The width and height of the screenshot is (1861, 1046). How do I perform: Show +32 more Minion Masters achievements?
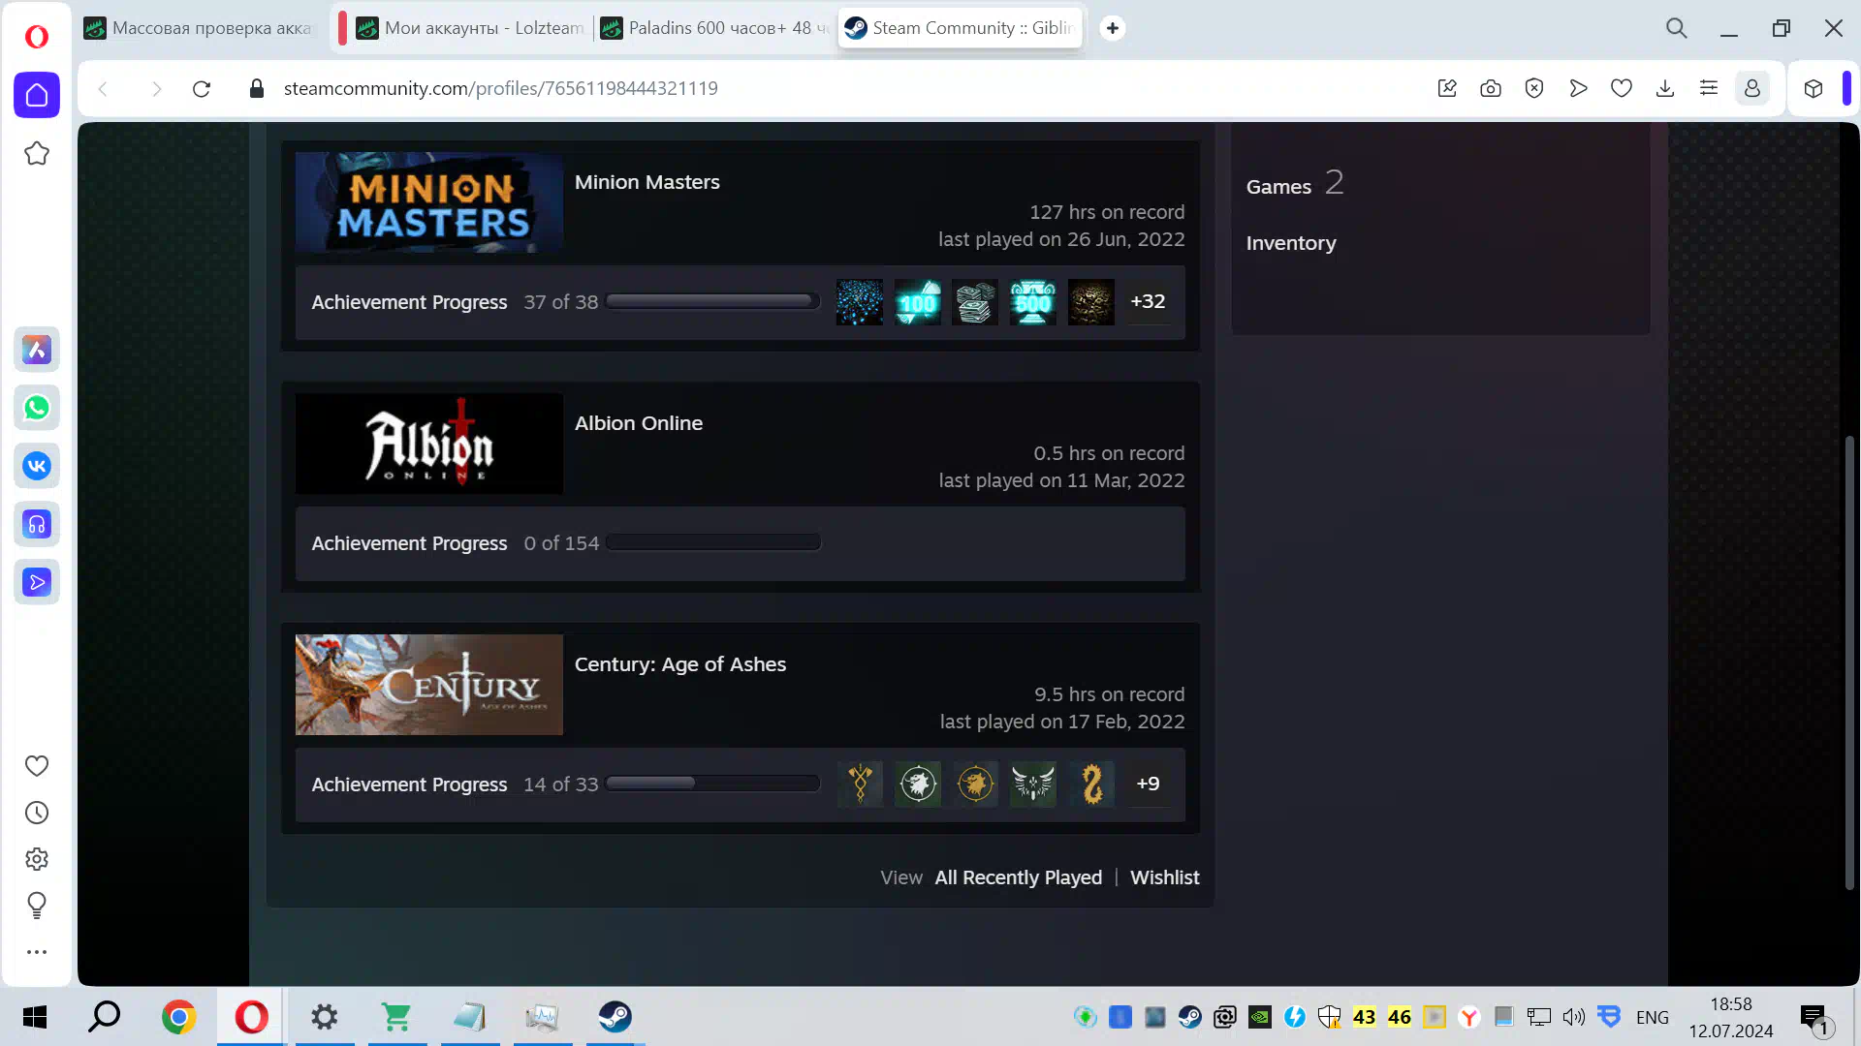tap(1148, 301)
